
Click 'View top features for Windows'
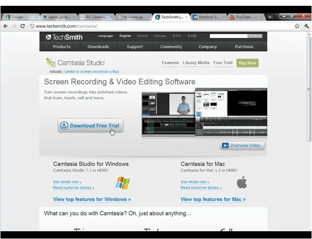pyautogui.click(x=92, y=199)
